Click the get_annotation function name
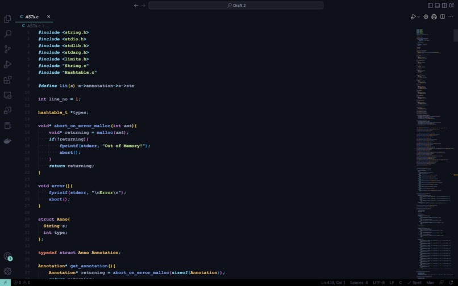Viewport: 458px width, 286px height. [89, 266]
